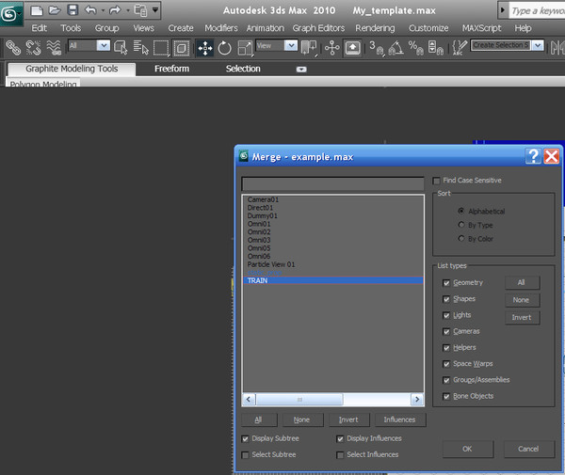The image size is (565, 475).
Task: Click Cancel in the Merge dialog
Action: (528, 449)
